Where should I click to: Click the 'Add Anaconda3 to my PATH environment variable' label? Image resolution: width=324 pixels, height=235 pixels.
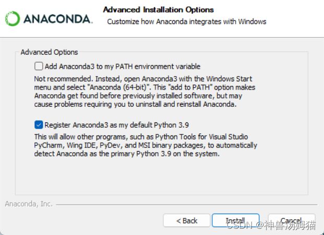123,66
